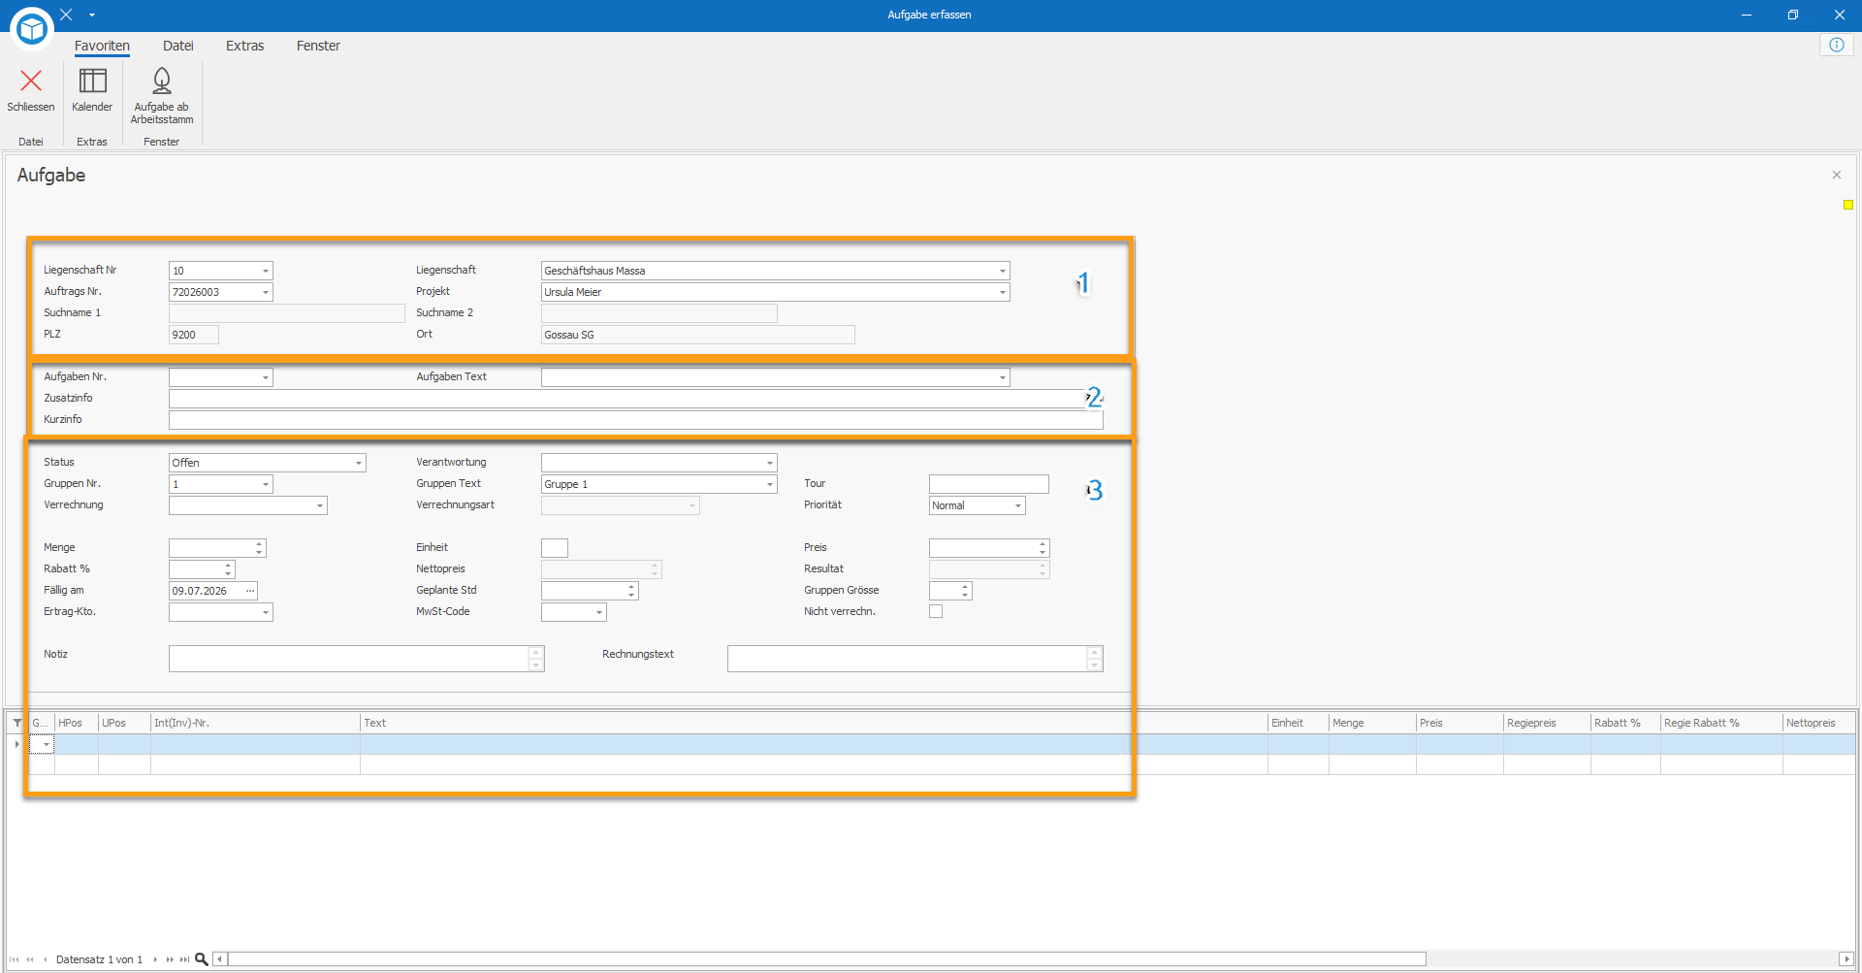Open the Liegenschaft dropdown showing Geschäftshaus Massa
1862x973 pixels.
pos(1003,271)
